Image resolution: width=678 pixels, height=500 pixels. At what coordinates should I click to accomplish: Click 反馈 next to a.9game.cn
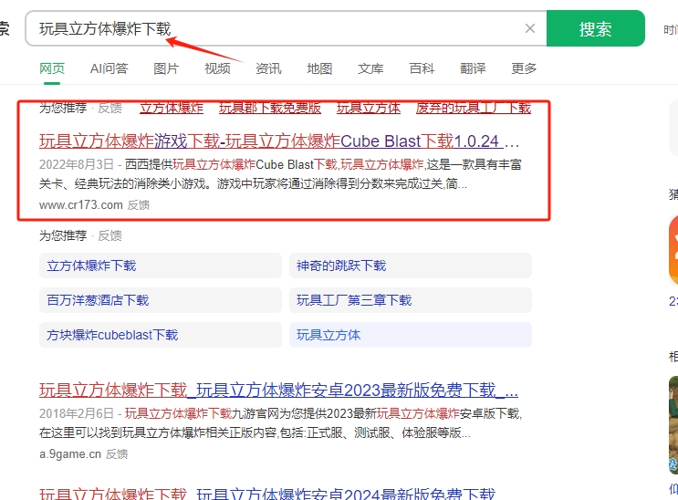117,453
